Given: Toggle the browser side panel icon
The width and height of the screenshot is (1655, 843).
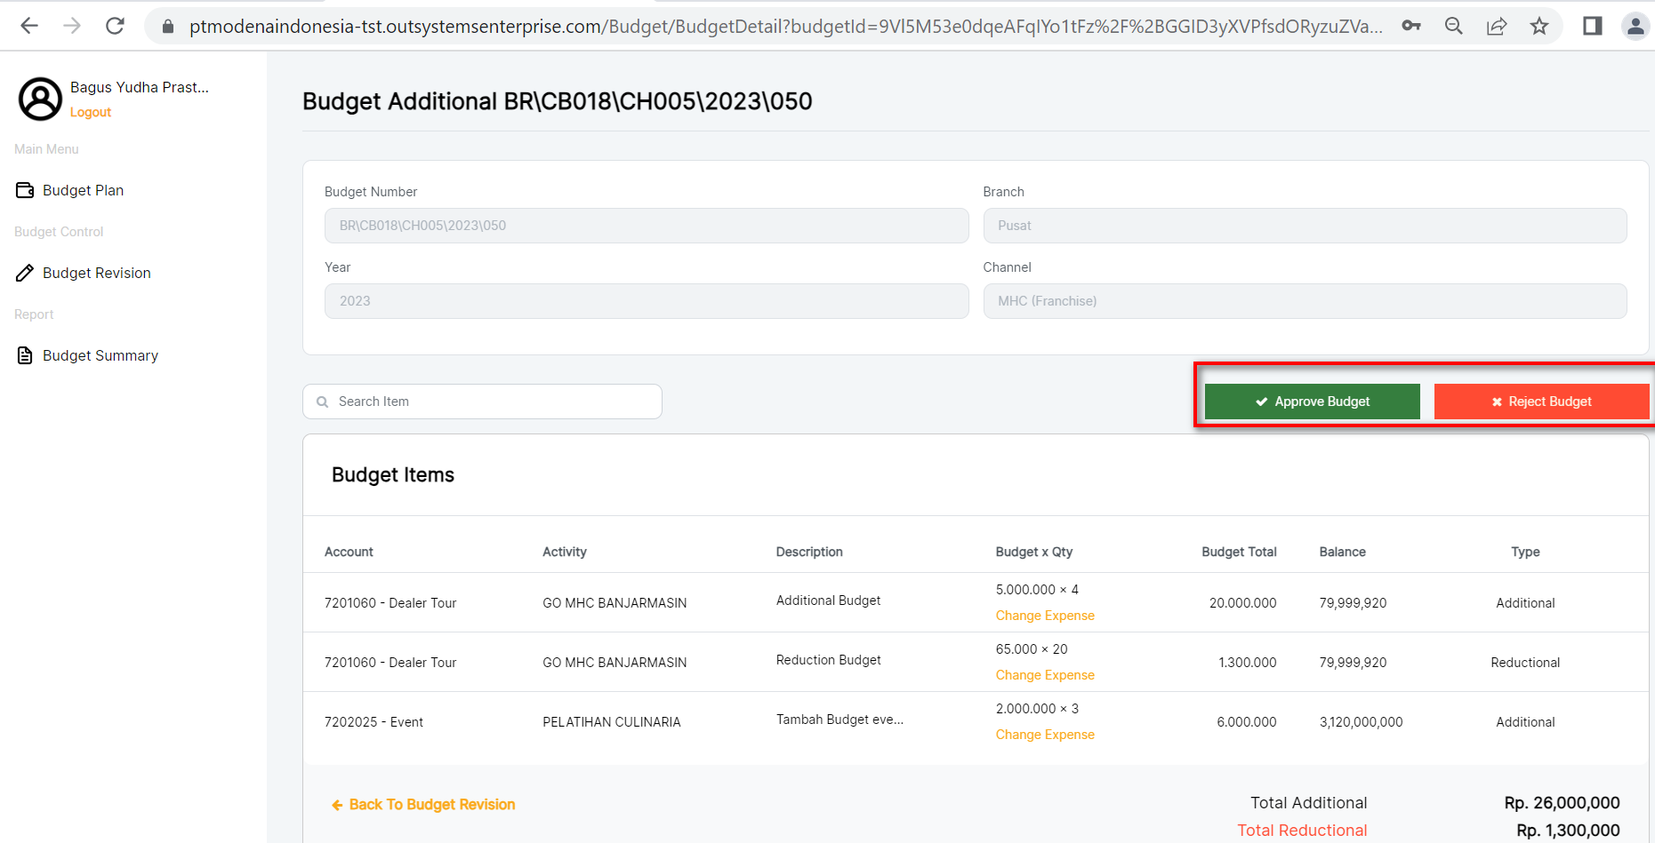Looking at the screenshot, I should click(1592, 26).
